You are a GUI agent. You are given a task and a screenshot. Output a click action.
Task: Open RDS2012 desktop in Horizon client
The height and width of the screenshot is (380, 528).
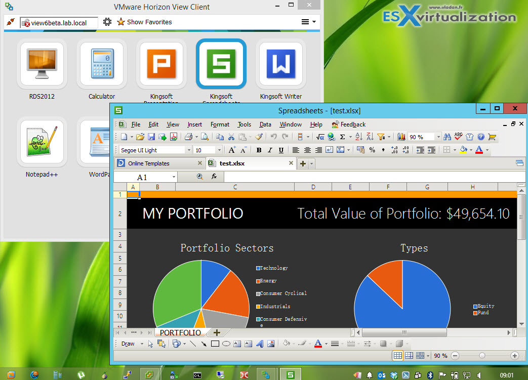(42, 64)
